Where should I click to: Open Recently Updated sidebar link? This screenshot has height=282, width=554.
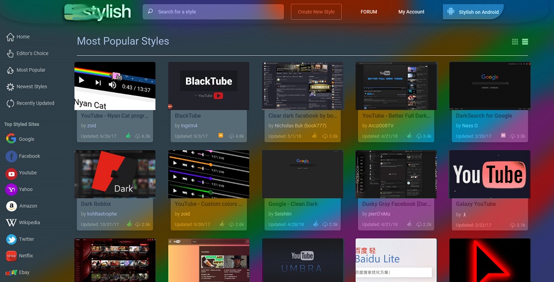coord(35,103)
